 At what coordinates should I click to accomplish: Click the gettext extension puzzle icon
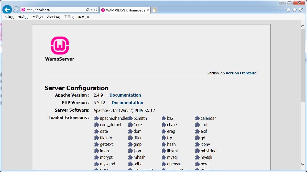tap(96, 144)
